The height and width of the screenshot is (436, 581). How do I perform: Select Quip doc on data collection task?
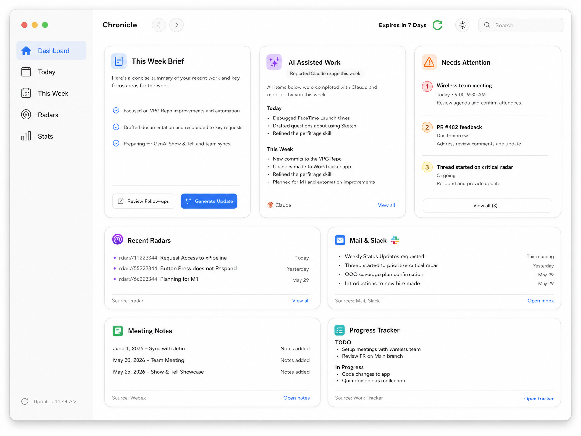click(373, 380)
